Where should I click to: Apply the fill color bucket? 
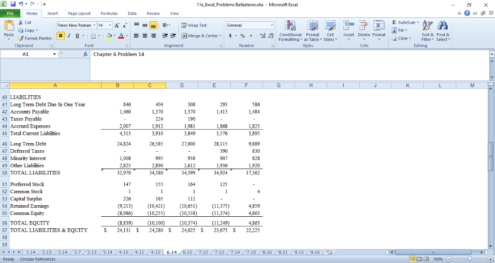click(109, 36)
